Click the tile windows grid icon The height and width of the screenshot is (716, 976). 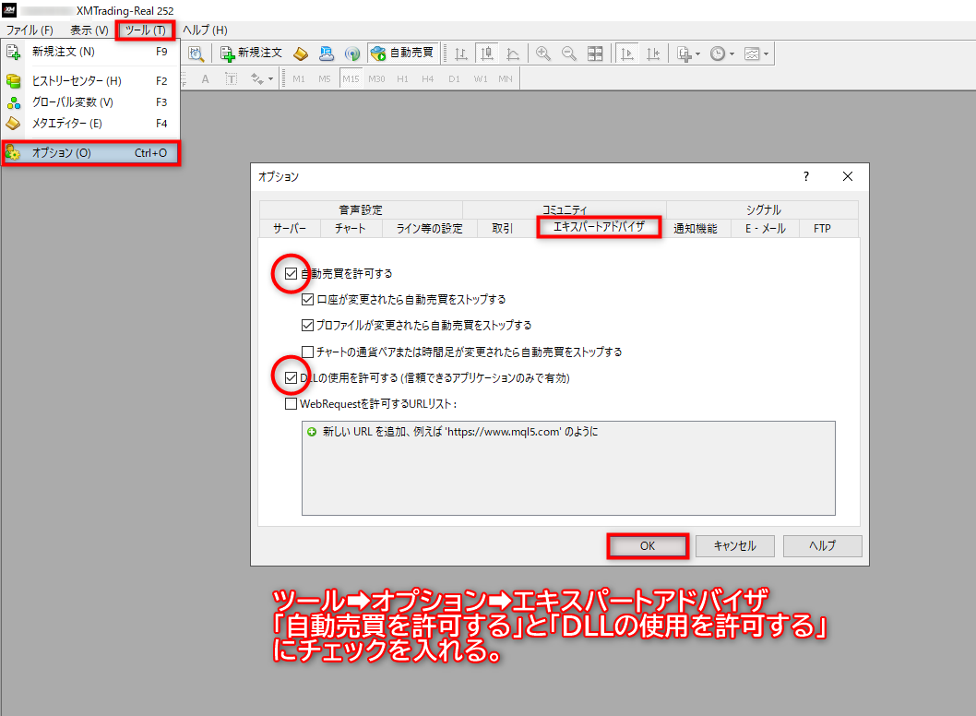click(596, 54)
